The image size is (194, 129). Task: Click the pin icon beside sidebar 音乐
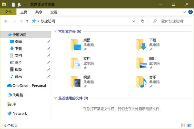coord(49,76)
